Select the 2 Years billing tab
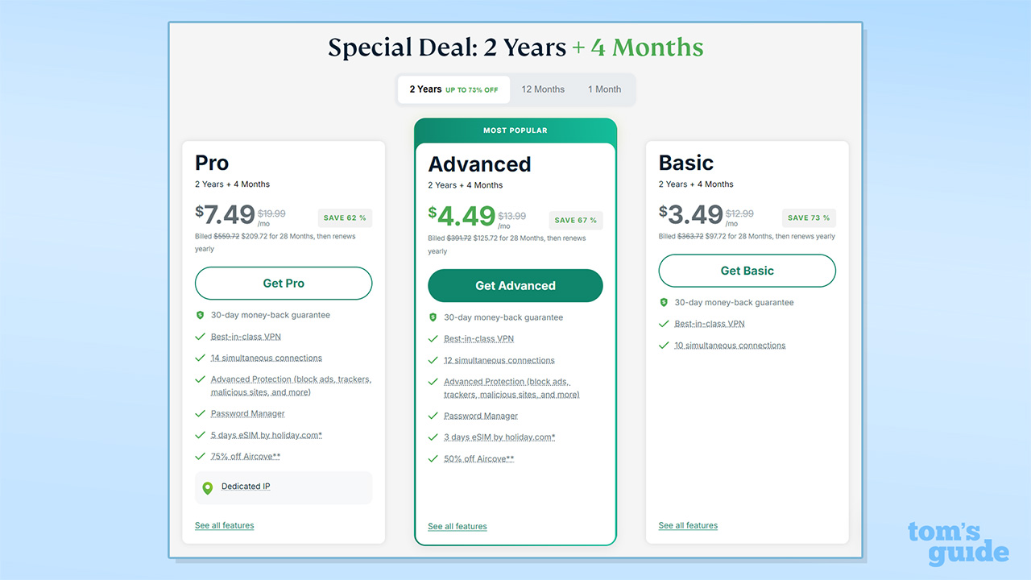The width and height of the screenshot is (1031, 580). pyautogui.click(x=453, y=89)
